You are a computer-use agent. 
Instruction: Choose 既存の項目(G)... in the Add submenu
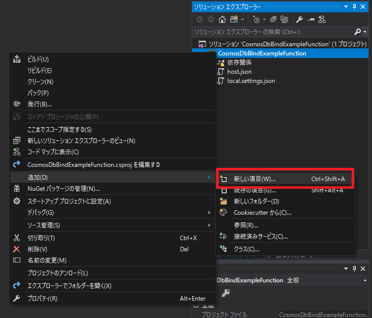click(285, 190)
